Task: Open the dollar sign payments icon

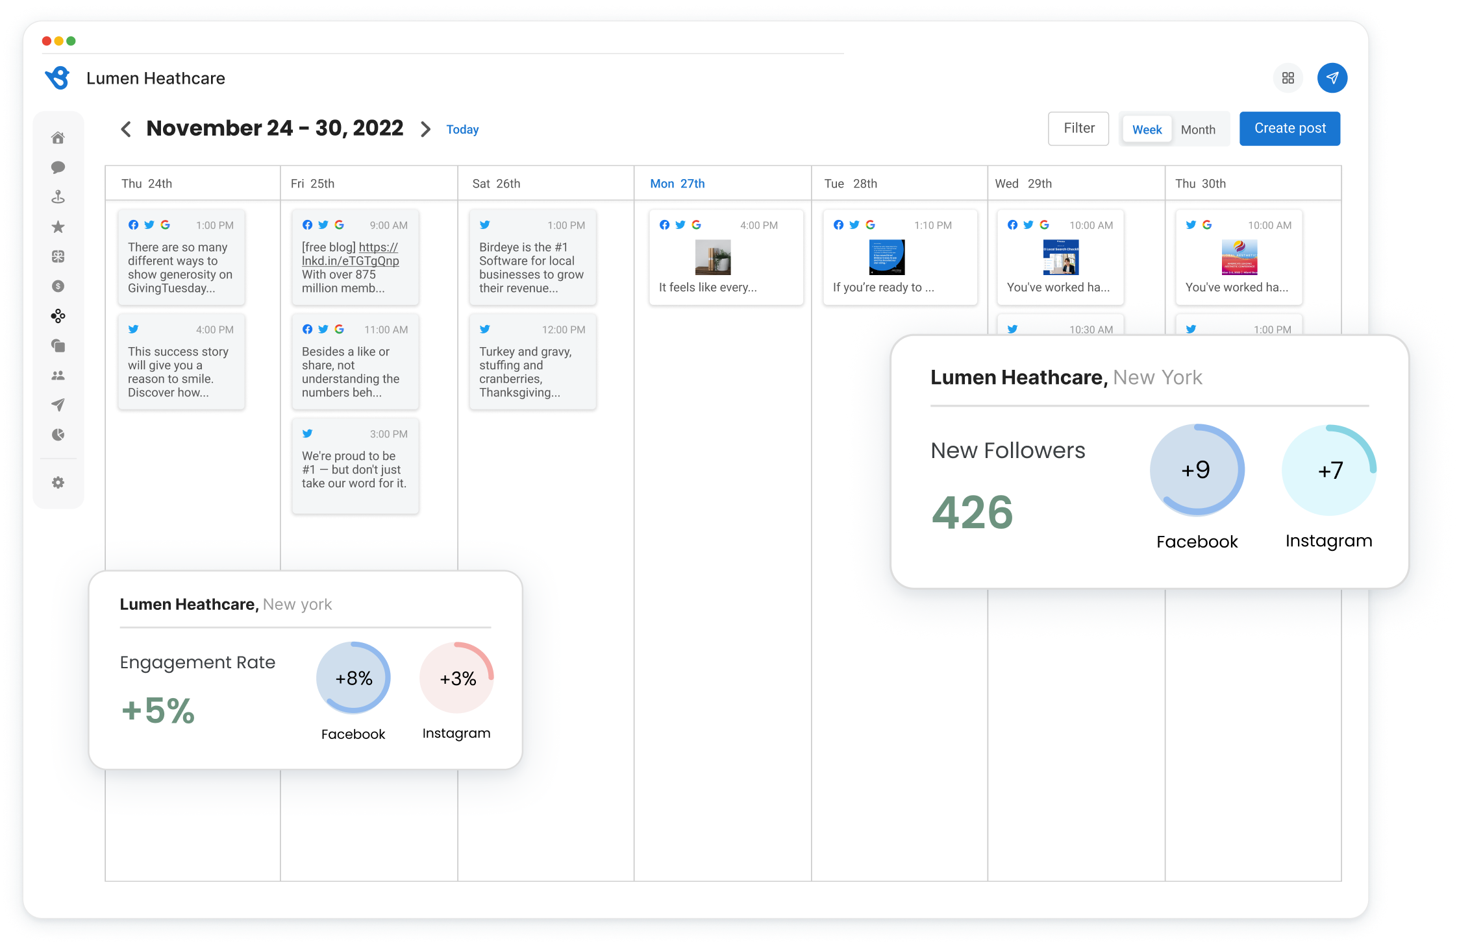Action: (x=58, y=286)
